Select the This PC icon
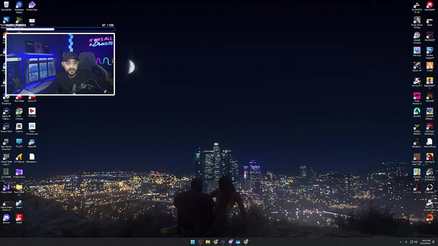 (19, 143)
